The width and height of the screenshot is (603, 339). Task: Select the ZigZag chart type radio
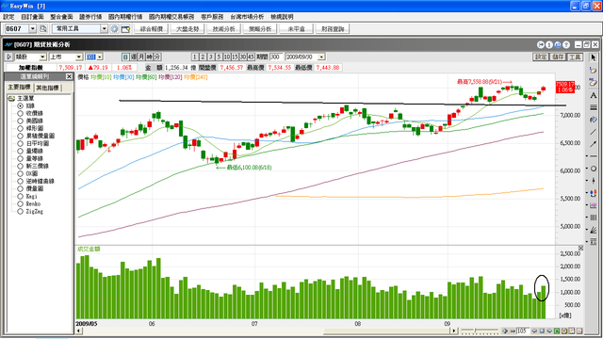point(20,211)
